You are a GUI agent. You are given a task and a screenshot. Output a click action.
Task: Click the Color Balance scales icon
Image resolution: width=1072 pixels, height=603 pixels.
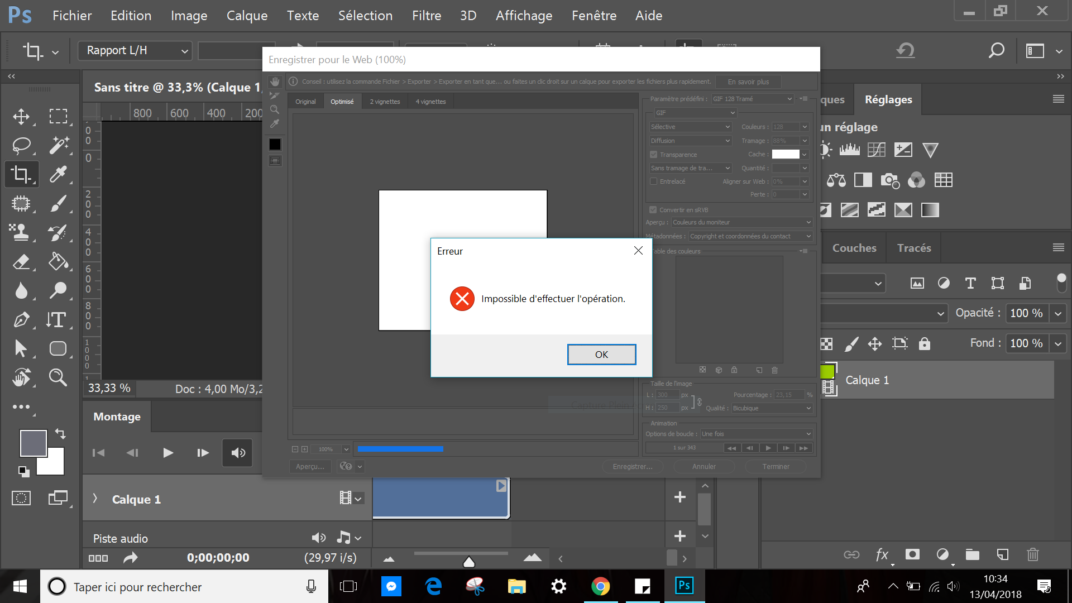click(x=836, y=180)
